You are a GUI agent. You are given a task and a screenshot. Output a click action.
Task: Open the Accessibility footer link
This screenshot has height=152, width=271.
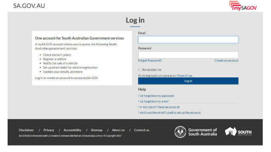(72, 130)
